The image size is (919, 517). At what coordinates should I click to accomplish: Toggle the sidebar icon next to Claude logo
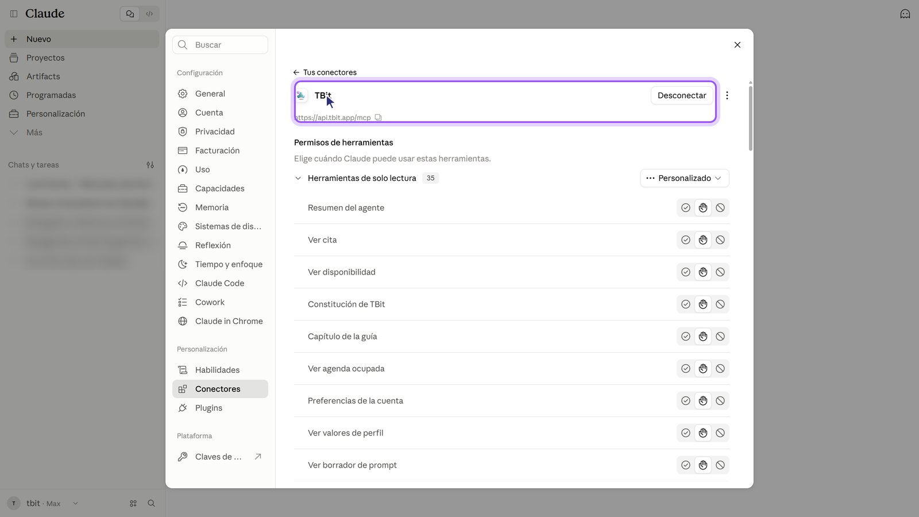(x=14, y=13)
